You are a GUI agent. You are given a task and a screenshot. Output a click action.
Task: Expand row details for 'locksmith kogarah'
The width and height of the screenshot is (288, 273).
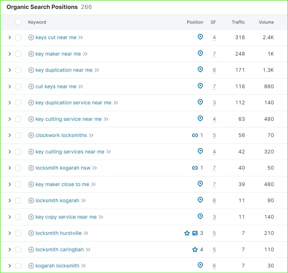[10, 201]
